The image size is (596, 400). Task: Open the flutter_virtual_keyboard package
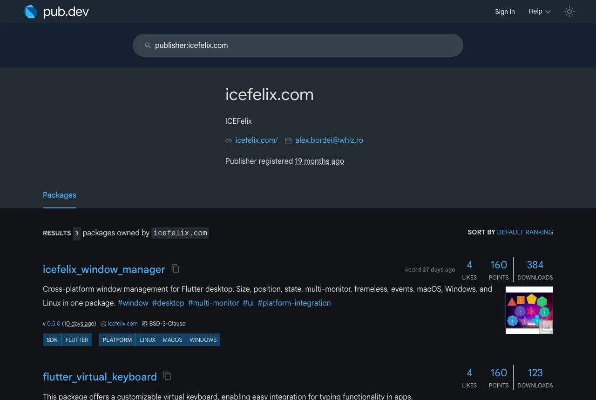click(x=100, y=377)
